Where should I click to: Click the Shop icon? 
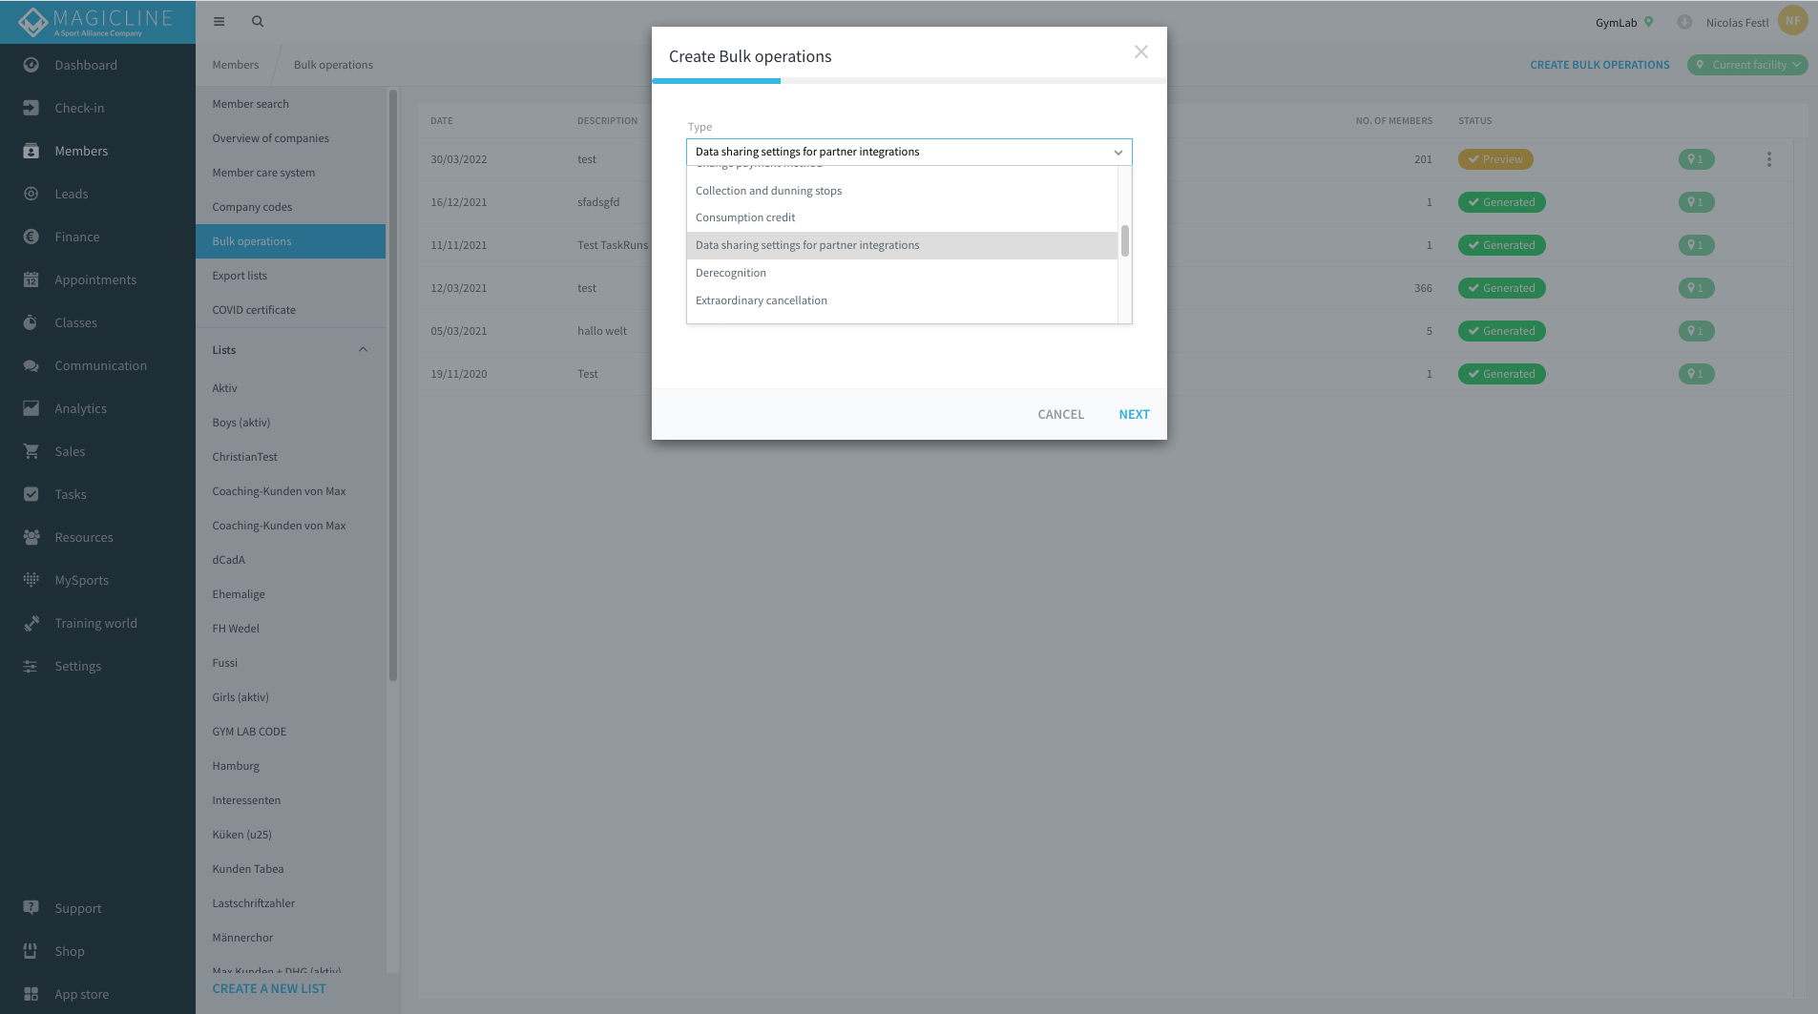[x=31, y=951]
